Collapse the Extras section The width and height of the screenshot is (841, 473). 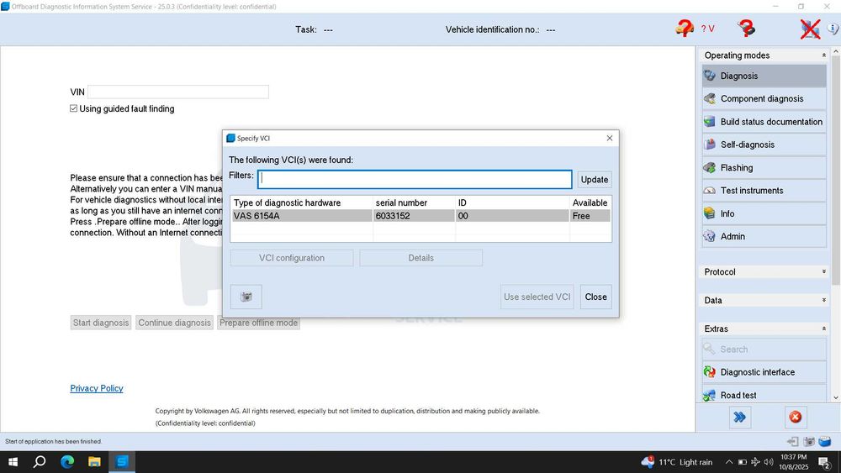point(824,328)
